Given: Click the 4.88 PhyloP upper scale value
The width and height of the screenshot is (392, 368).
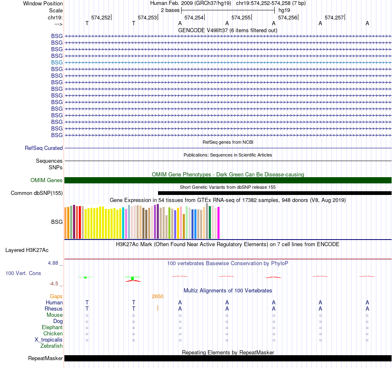Looking at the screenshot, I should tap(53, 263).
